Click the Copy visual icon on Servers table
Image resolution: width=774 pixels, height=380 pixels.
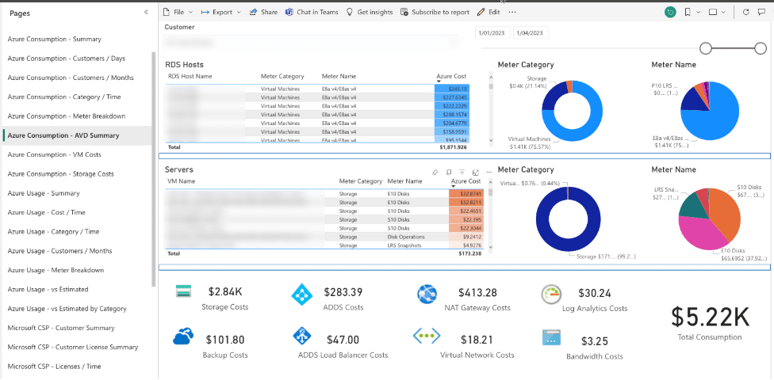pyautogui.click(x=449, y=173)
